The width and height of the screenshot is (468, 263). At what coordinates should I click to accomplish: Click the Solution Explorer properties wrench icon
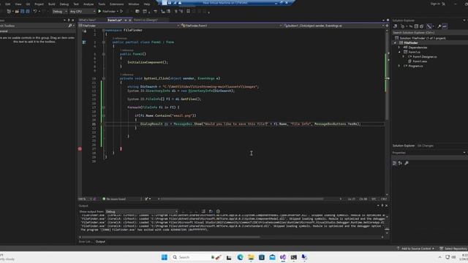439,26
